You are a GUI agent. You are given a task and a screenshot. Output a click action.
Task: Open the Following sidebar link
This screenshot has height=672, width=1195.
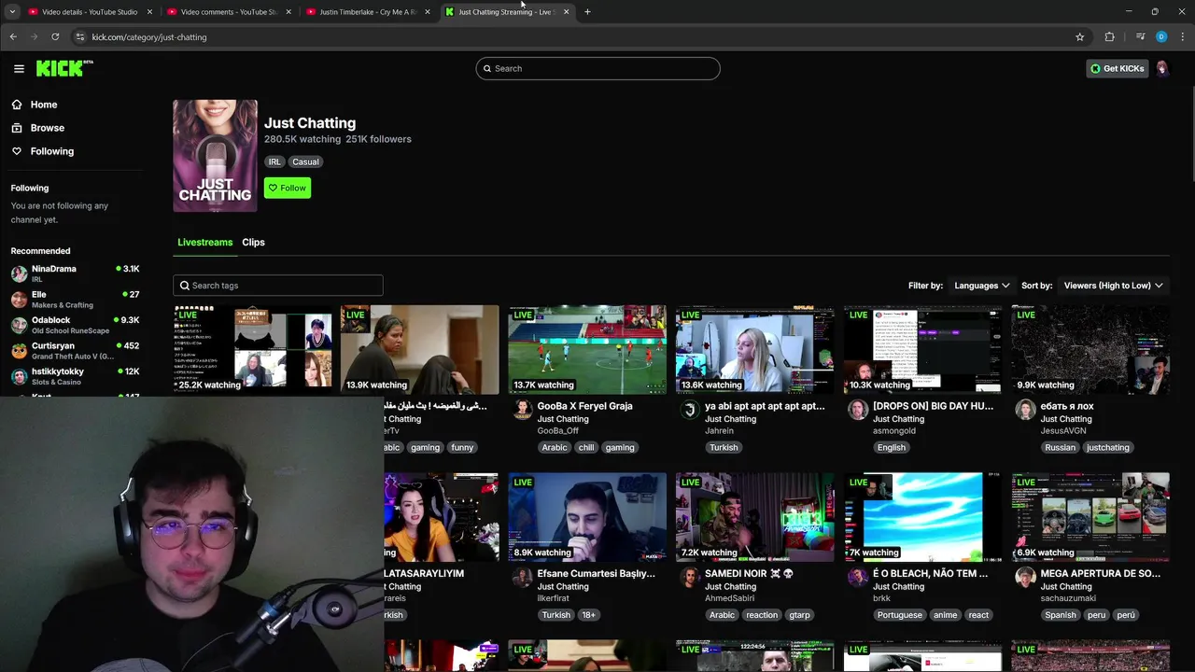click(52, 151)
